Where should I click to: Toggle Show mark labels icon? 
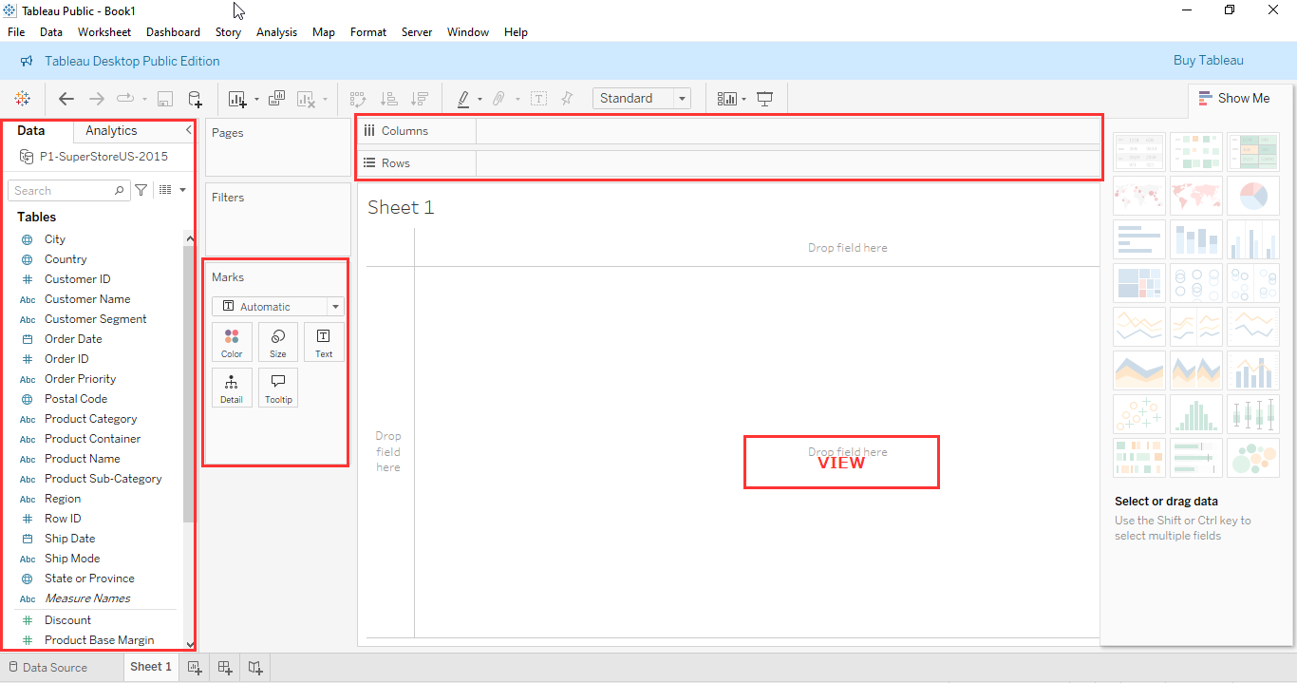coord(538,98)
